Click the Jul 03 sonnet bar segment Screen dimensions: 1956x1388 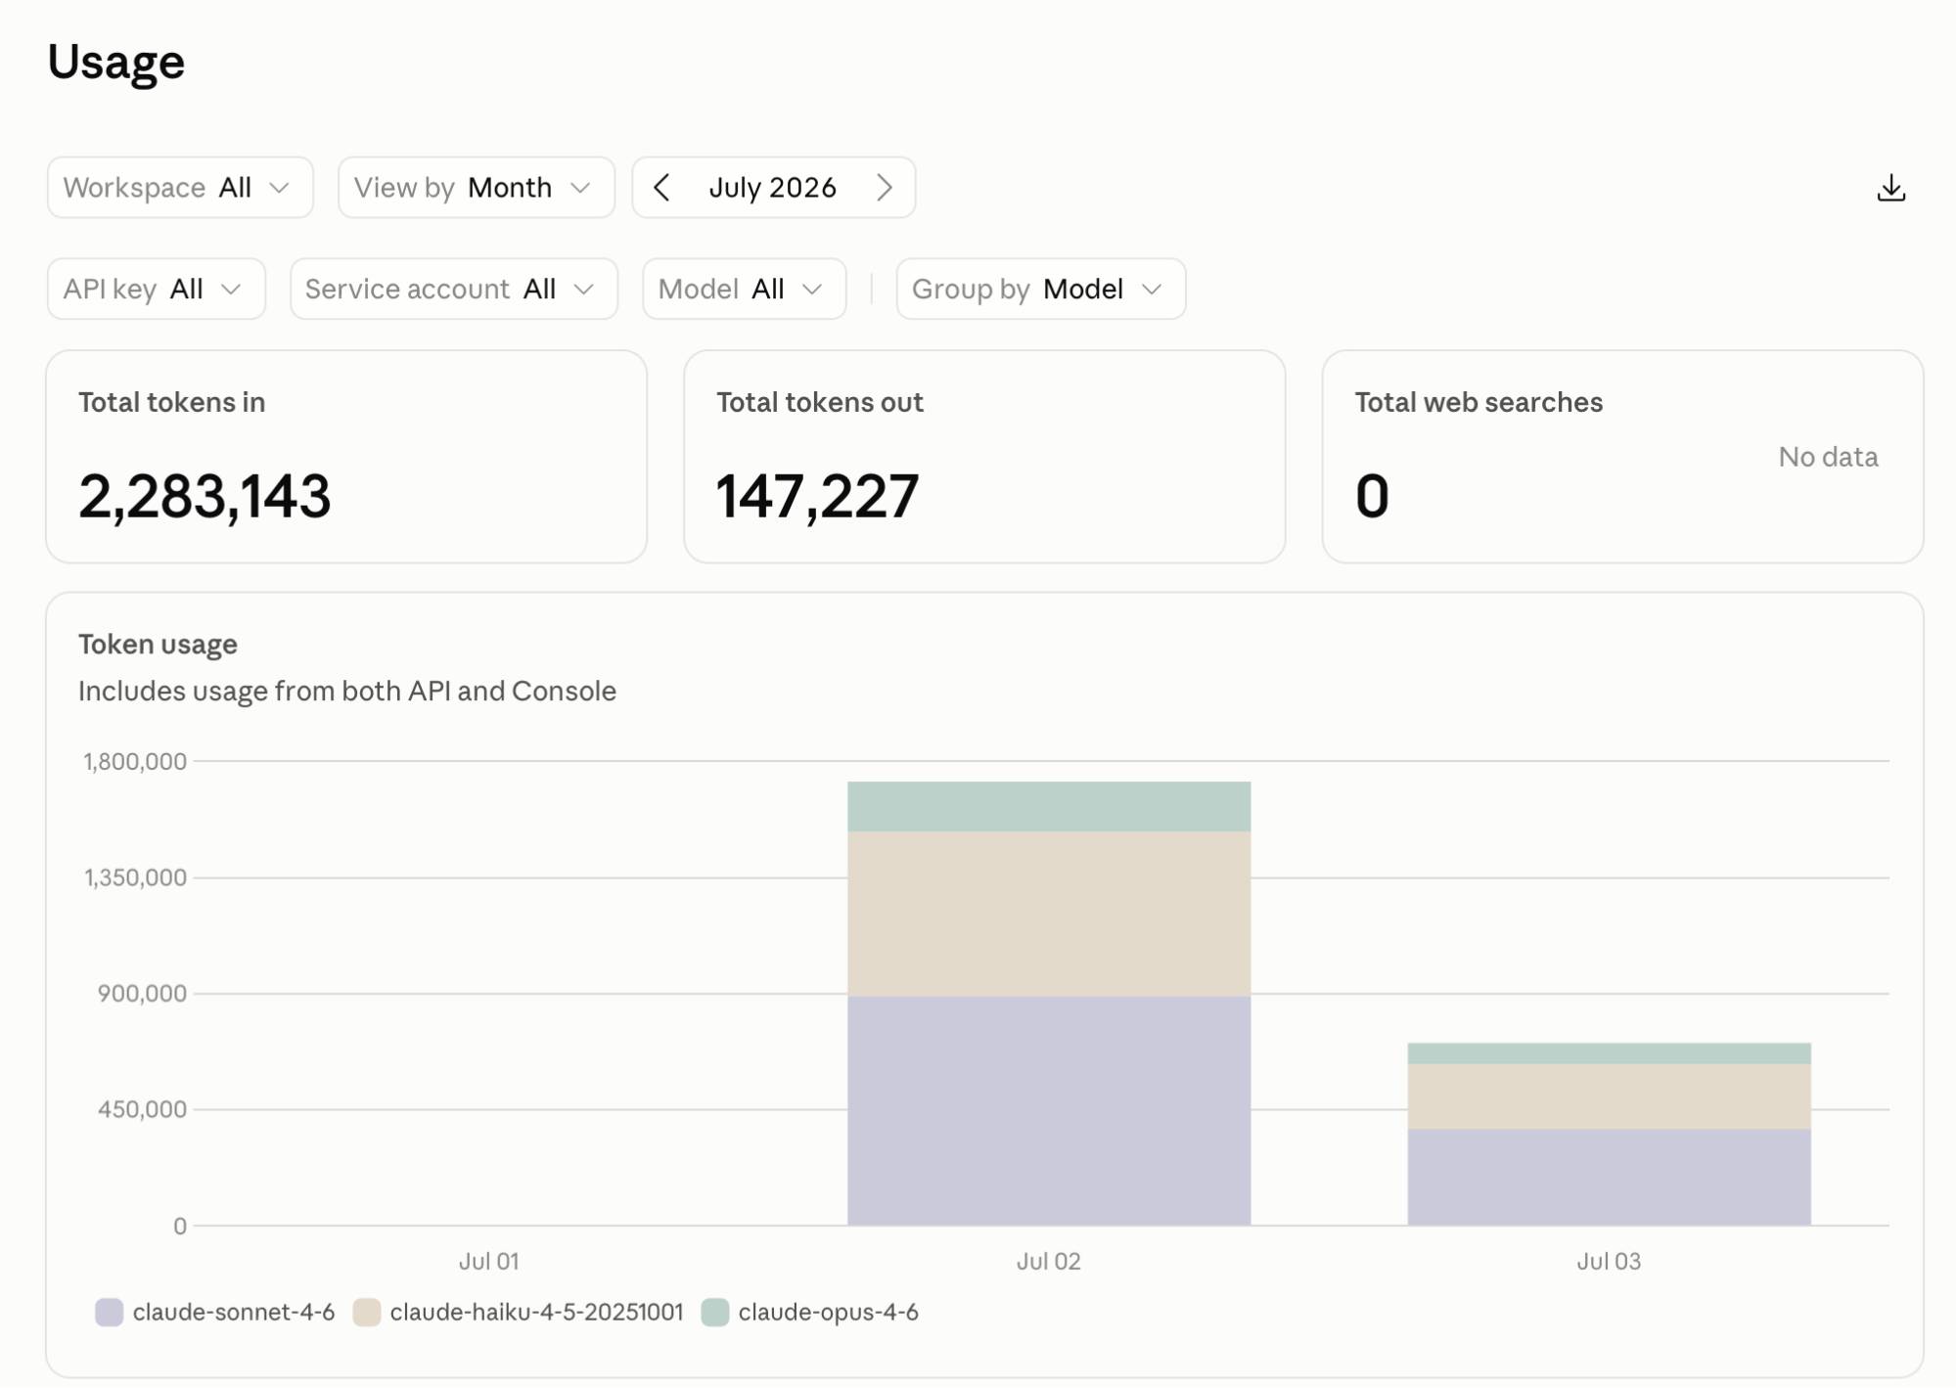pos(1609,1177)
